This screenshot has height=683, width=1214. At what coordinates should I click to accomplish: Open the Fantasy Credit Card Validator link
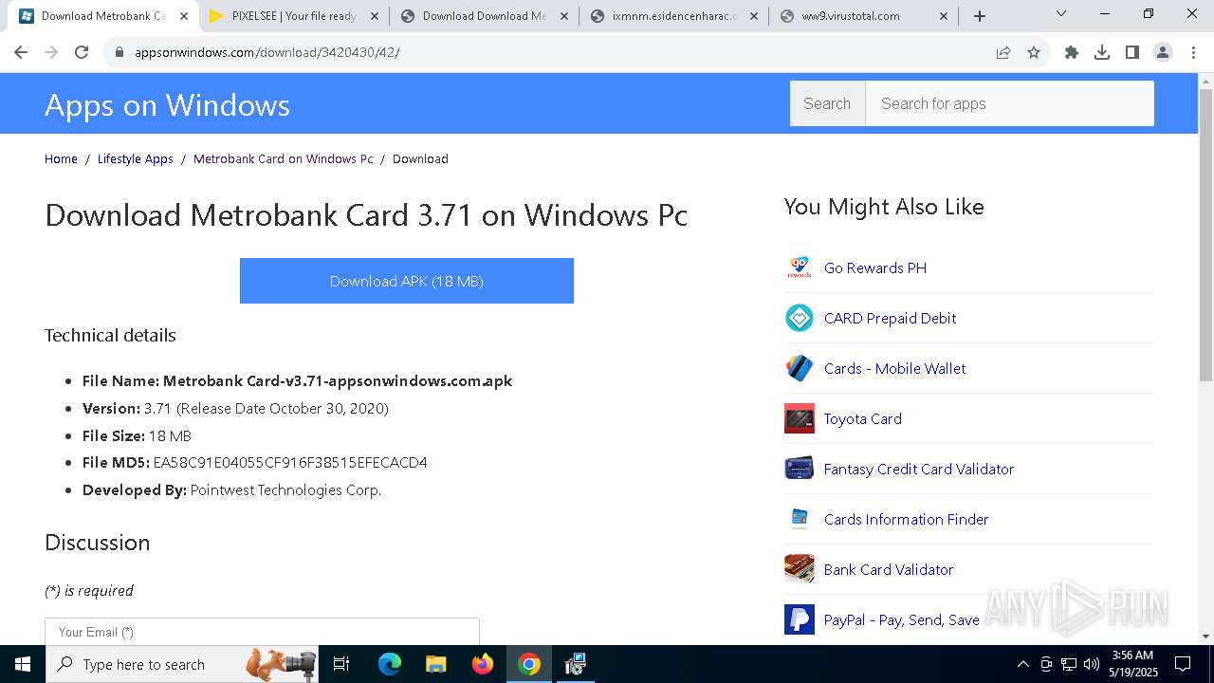coord(919,469)
